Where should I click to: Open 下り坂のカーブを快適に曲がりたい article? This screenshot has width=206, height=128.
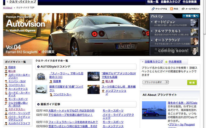[x=70, y=115]
